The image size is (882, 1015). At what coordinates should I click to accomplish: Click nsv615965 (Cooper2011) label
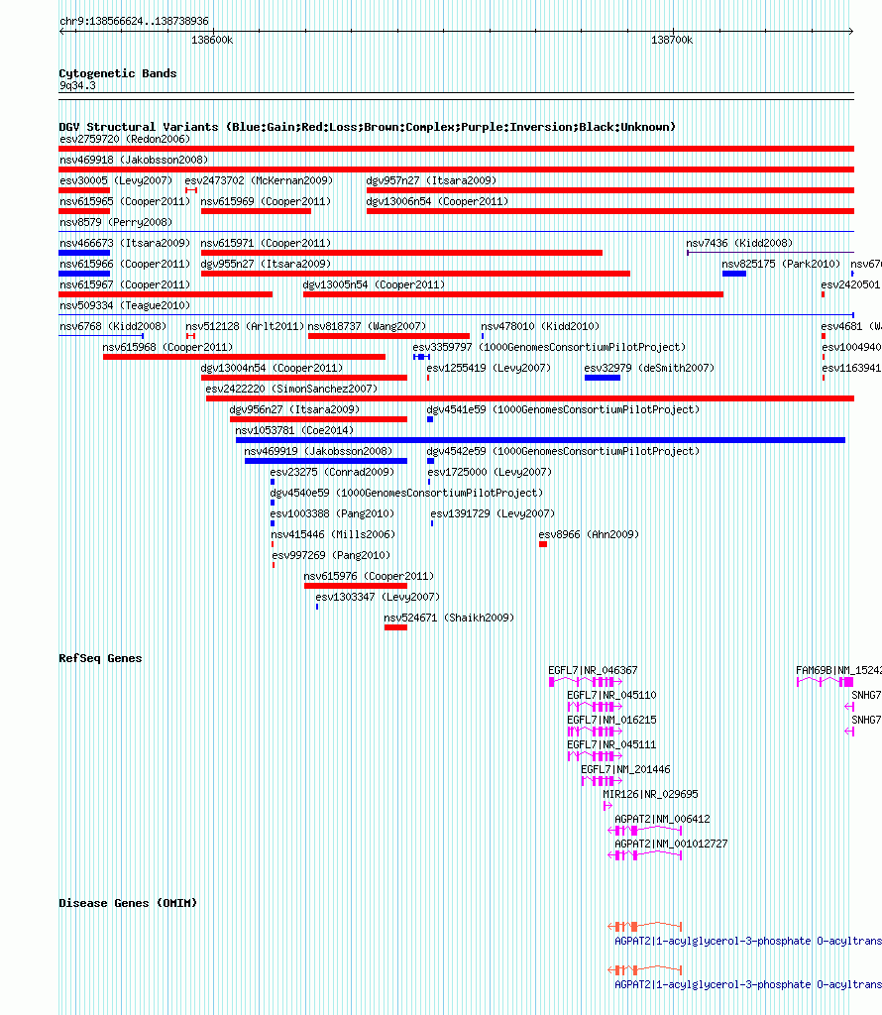125,201
